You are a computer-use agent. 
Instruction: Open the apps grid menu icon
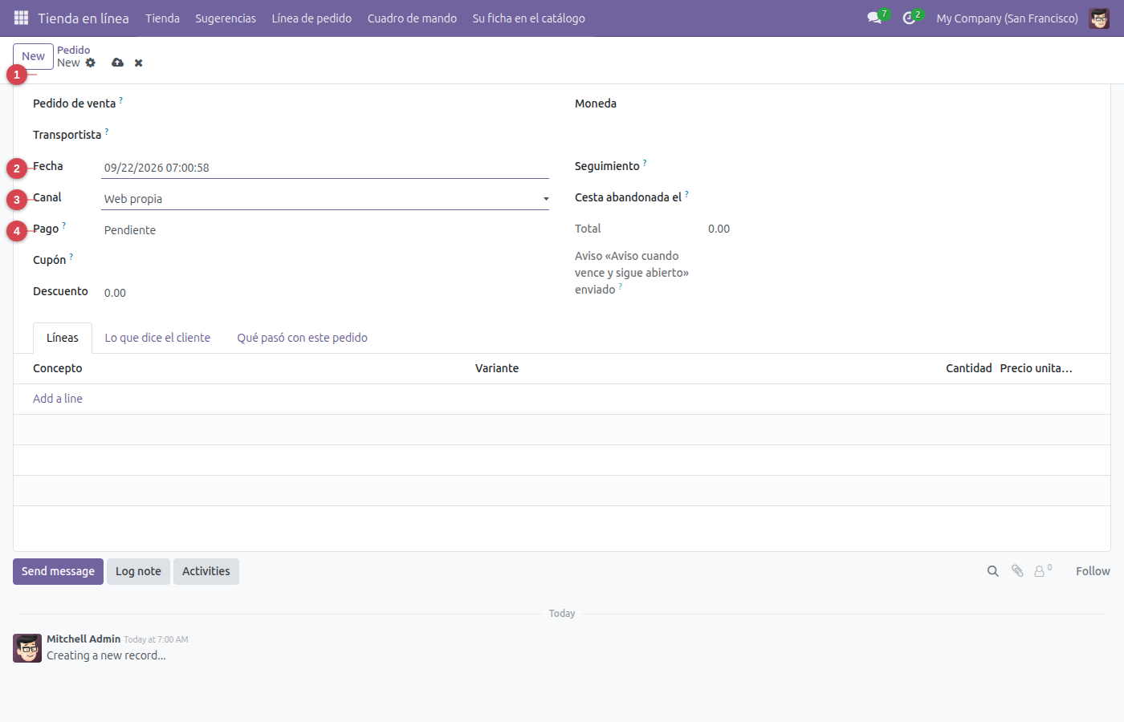click(x=22, y=18)
